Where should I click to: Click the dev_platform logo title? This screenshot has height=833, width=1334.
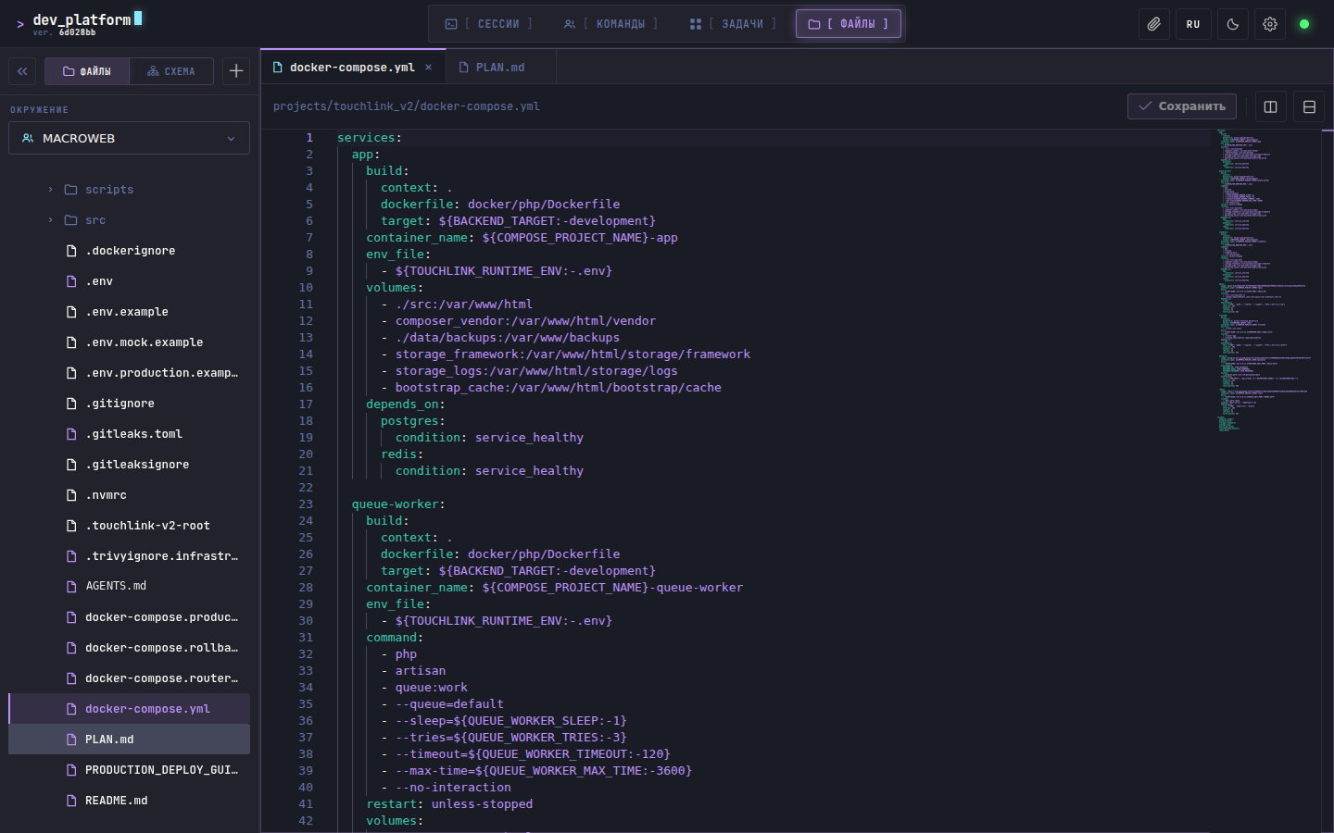[x=82, y=19]
